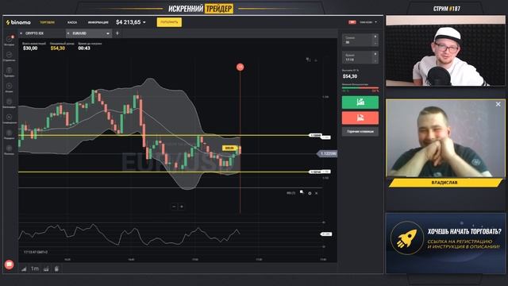508x286 pixels.
Task: Expand the EUR/USD asset dropdown arrow
Action: tap(108, 33)
